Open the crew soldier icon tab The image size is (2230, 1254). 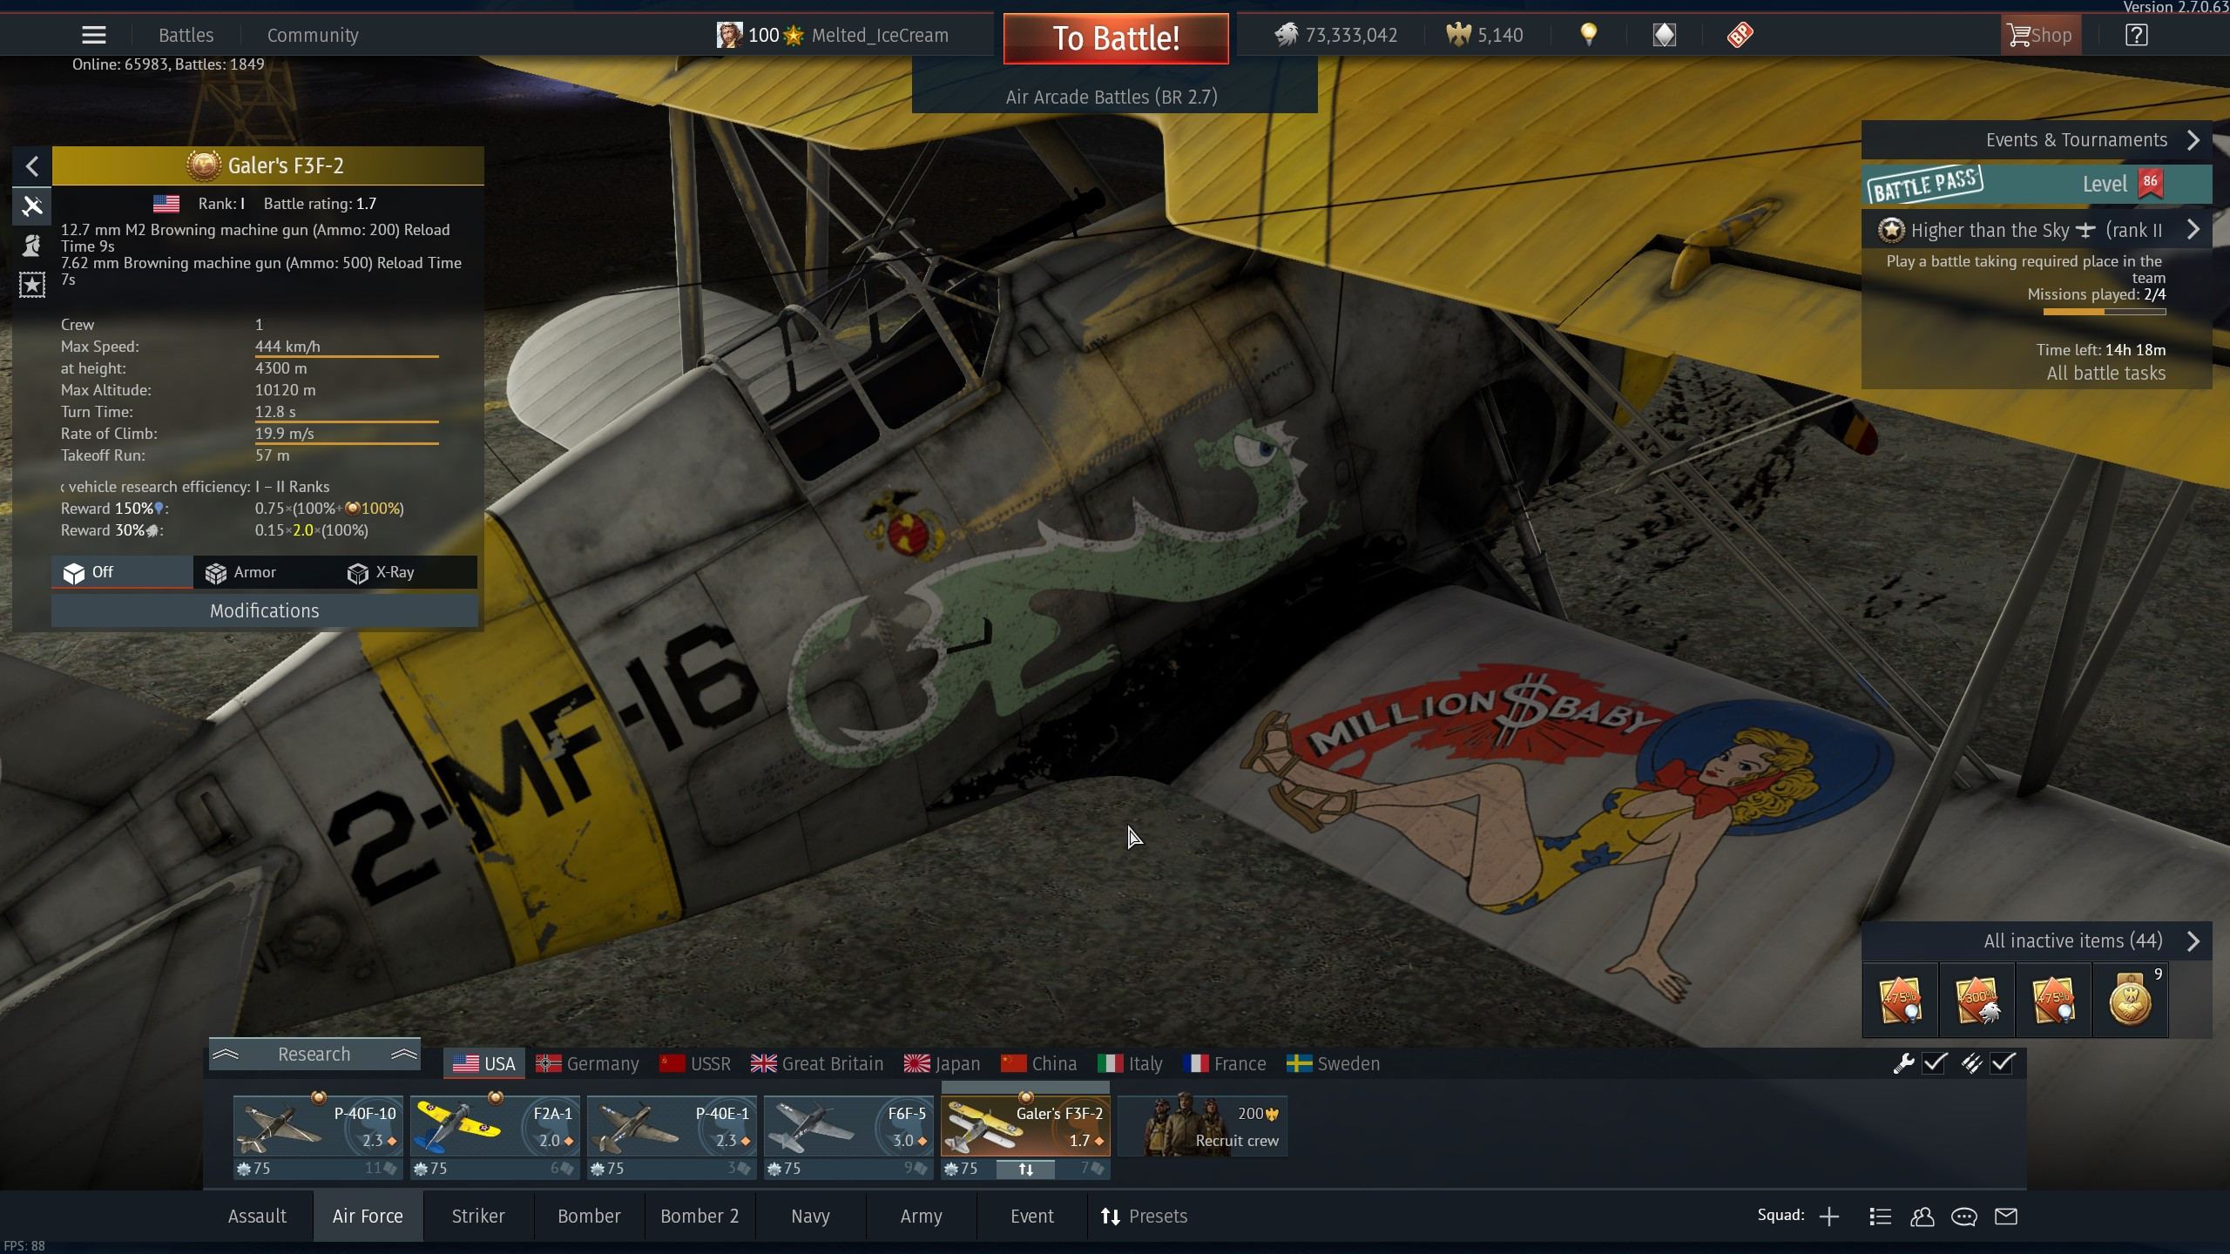pos(32,246)
